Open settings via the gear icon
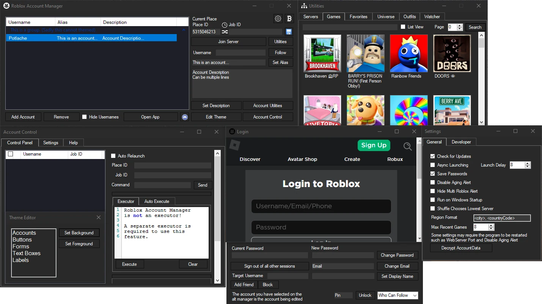This screenshot has height=304, width=542. 278,18
